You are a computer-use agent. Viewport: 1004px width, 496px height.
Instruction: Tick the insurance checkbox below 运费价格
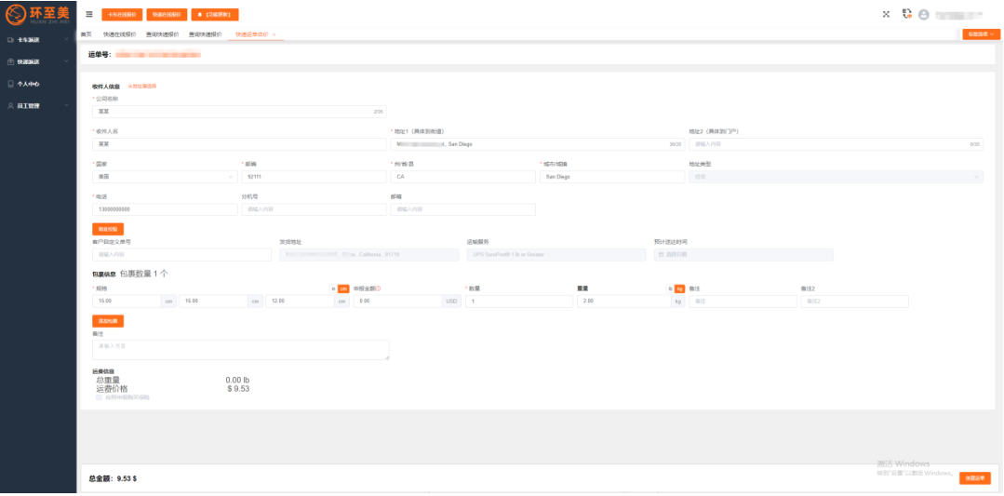pyautogui.click(x=100, y=397)
